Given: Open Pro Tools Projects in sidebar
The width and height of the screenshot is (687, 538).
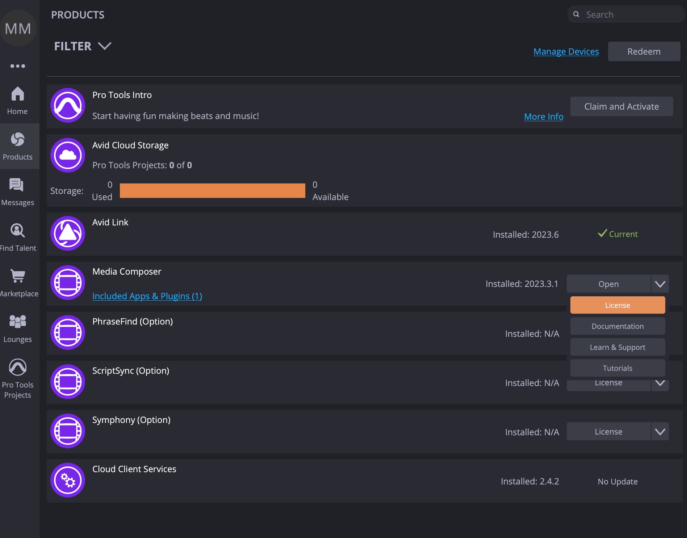Looking at the screenshot, I should point(17,379).
